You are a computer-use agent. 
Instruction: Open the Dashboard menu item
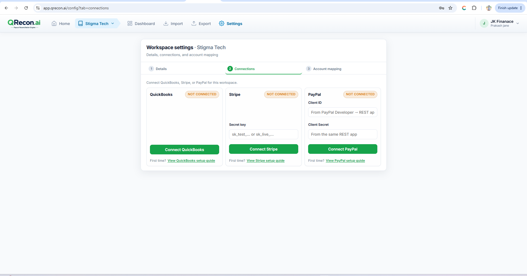pyautogui.click(x=141, y=24)
